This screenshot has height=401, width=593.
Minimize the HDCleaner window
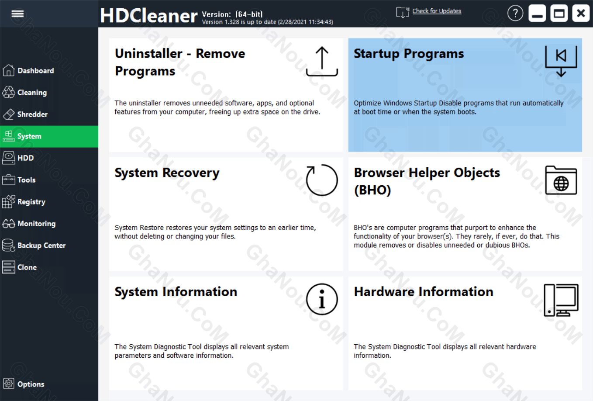coord(537,13)
